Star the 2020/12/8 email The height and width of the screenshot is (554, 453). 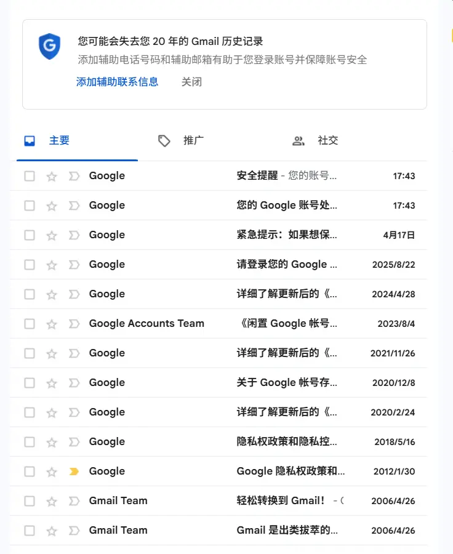click(52, 383)
